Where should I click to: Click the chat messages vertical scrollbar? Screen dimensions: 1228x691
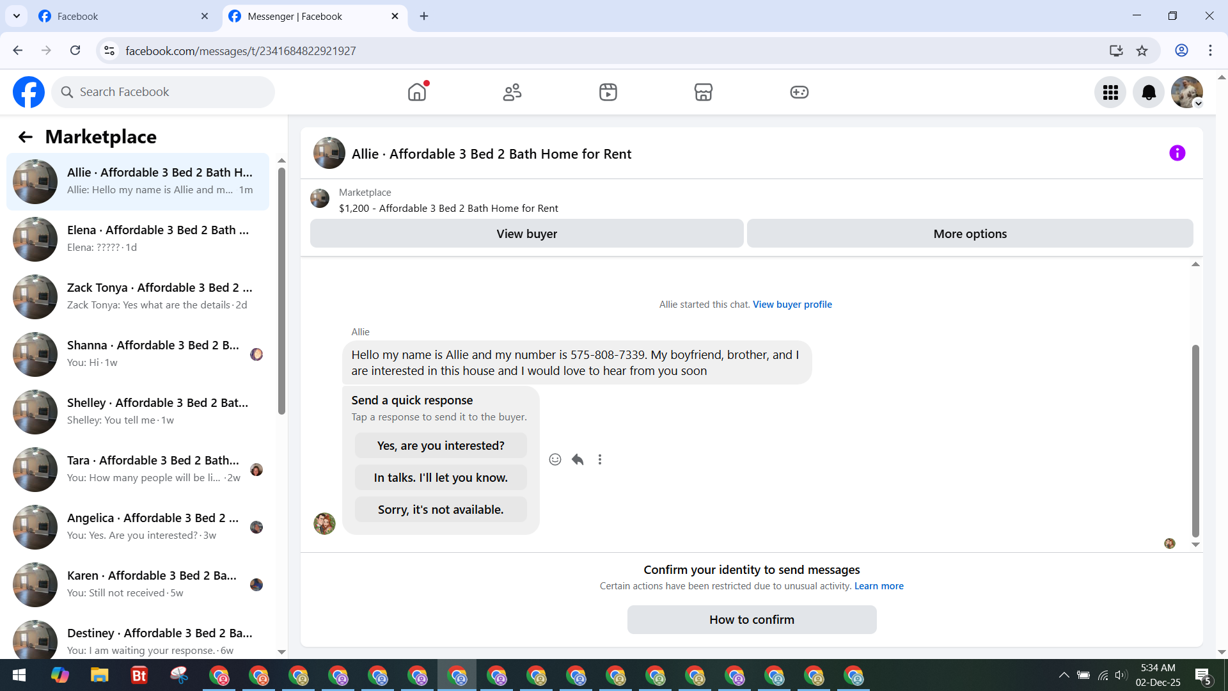point(1195,441)
